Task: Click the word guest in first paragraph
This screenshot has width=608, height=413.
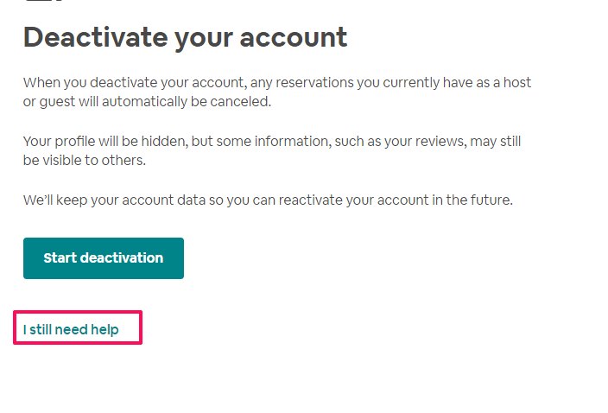Action: (x=57, y=102)
